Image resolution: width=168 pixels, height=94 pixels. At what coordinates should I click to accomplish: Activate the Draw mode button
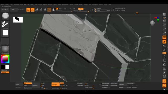point(33,10)
